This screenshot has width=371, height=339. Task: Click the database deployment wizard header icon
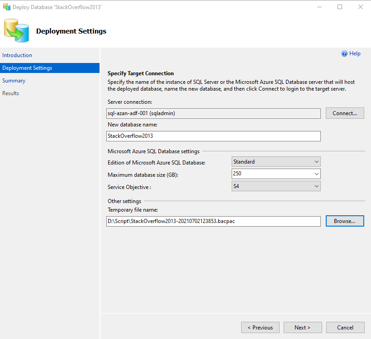coord(17,31)
